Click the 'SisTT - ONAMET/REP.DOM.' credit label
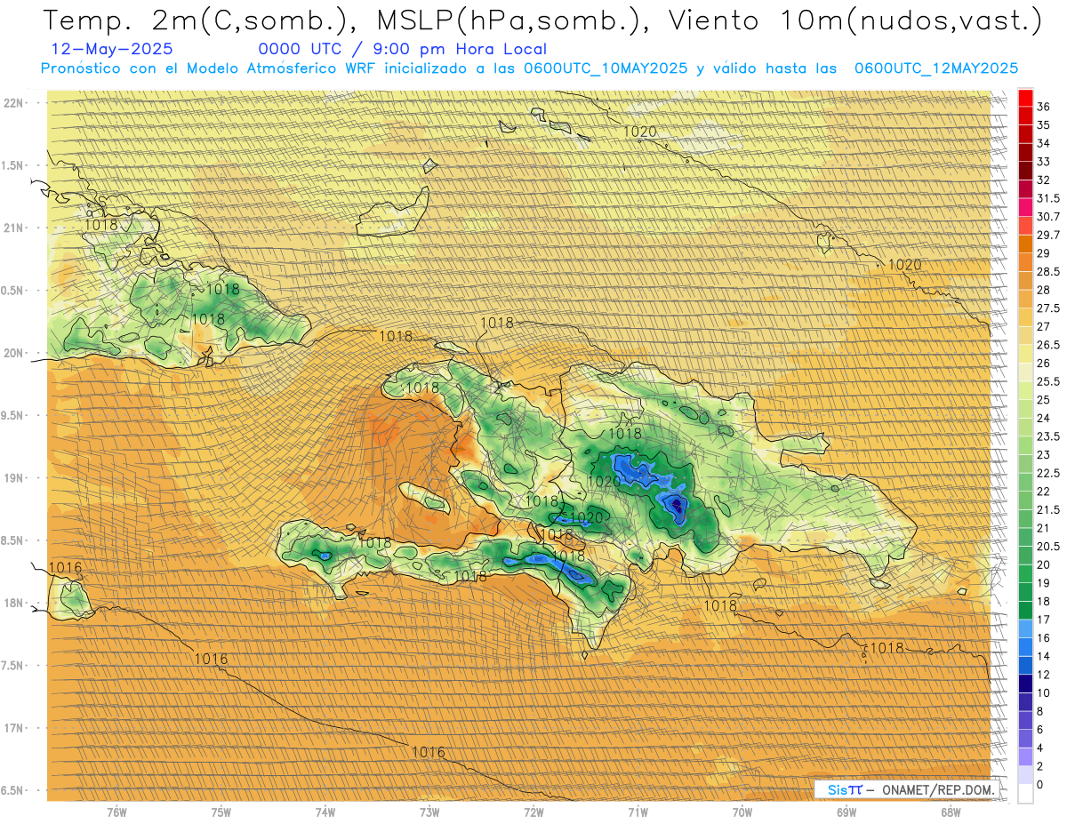This screenshot has height=824, width=1067. (906, 789)
